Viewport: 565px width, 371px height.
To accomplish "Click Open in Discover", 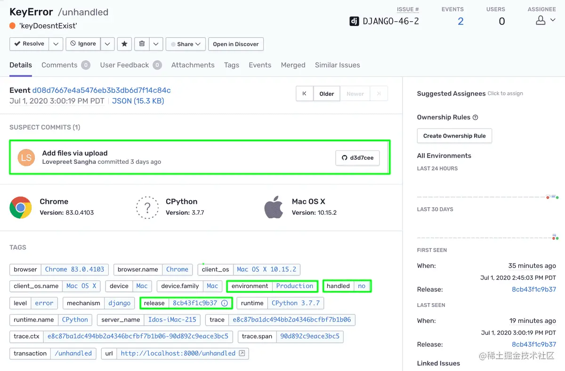I will [235, 44].
